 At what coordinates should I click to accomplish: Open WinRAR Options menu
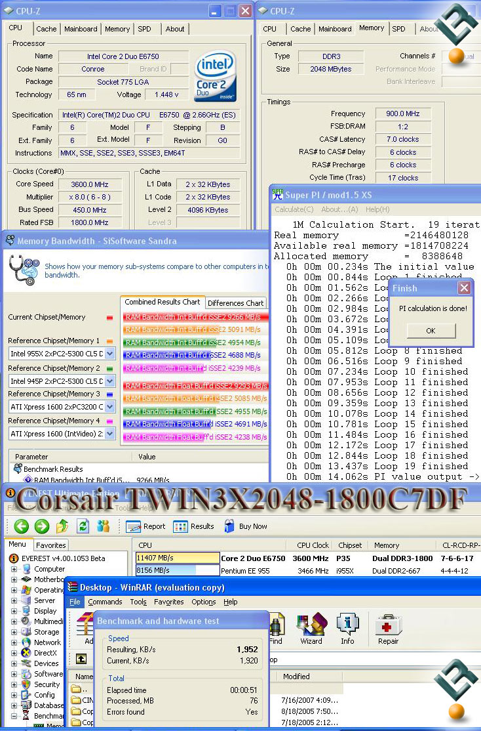[x=204, y=602]
